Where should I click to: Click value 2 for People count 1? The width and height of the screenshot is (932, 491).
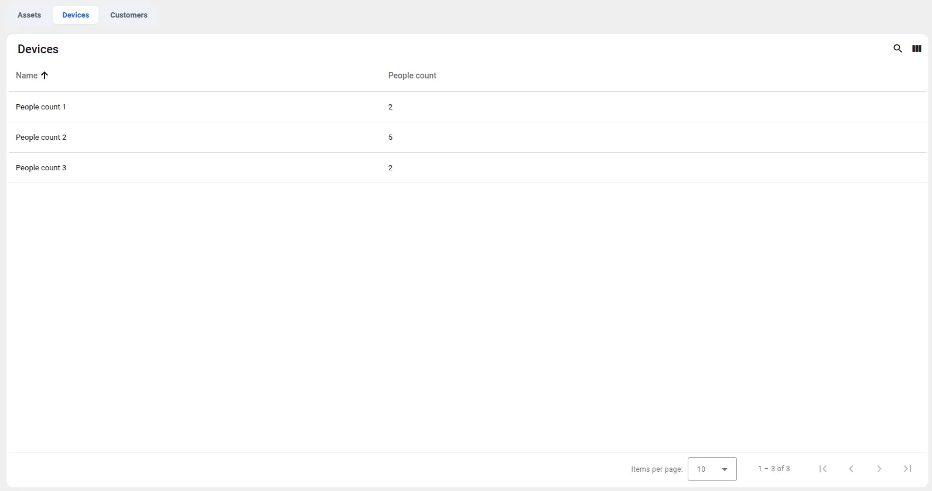pyautogui.click(x=390, y=107)
